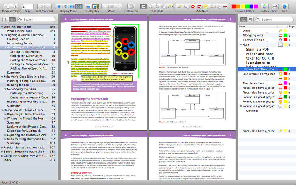Set display box to crop box
The width and height of the screenshot is (296, 185).
(95, 6)
